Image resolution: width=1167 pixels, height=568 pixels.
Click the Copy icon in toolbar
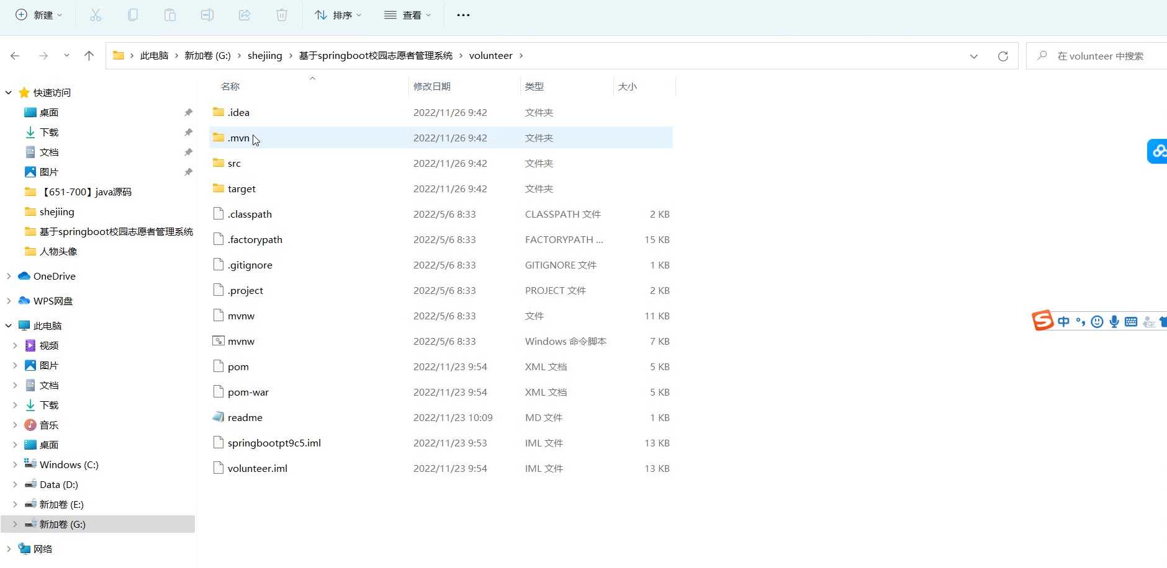(133, 15)
